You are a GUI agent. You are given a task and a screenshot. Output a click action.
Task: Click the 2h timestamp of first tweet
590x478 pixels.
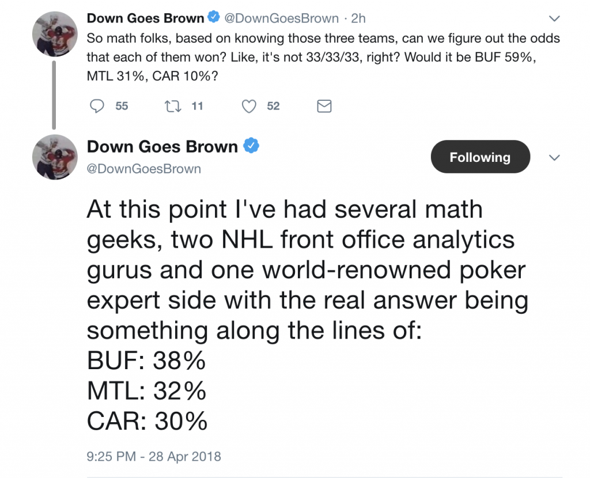[x=358, y=18]
